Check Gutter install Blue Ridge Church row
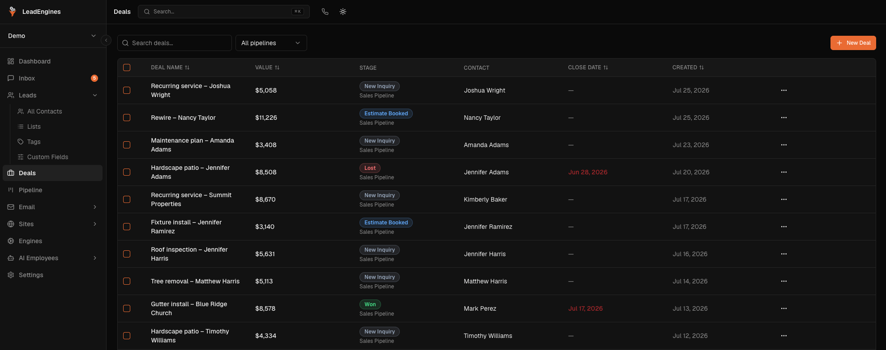The height and width of the screenshot is (350, 886). coord(127,308)
